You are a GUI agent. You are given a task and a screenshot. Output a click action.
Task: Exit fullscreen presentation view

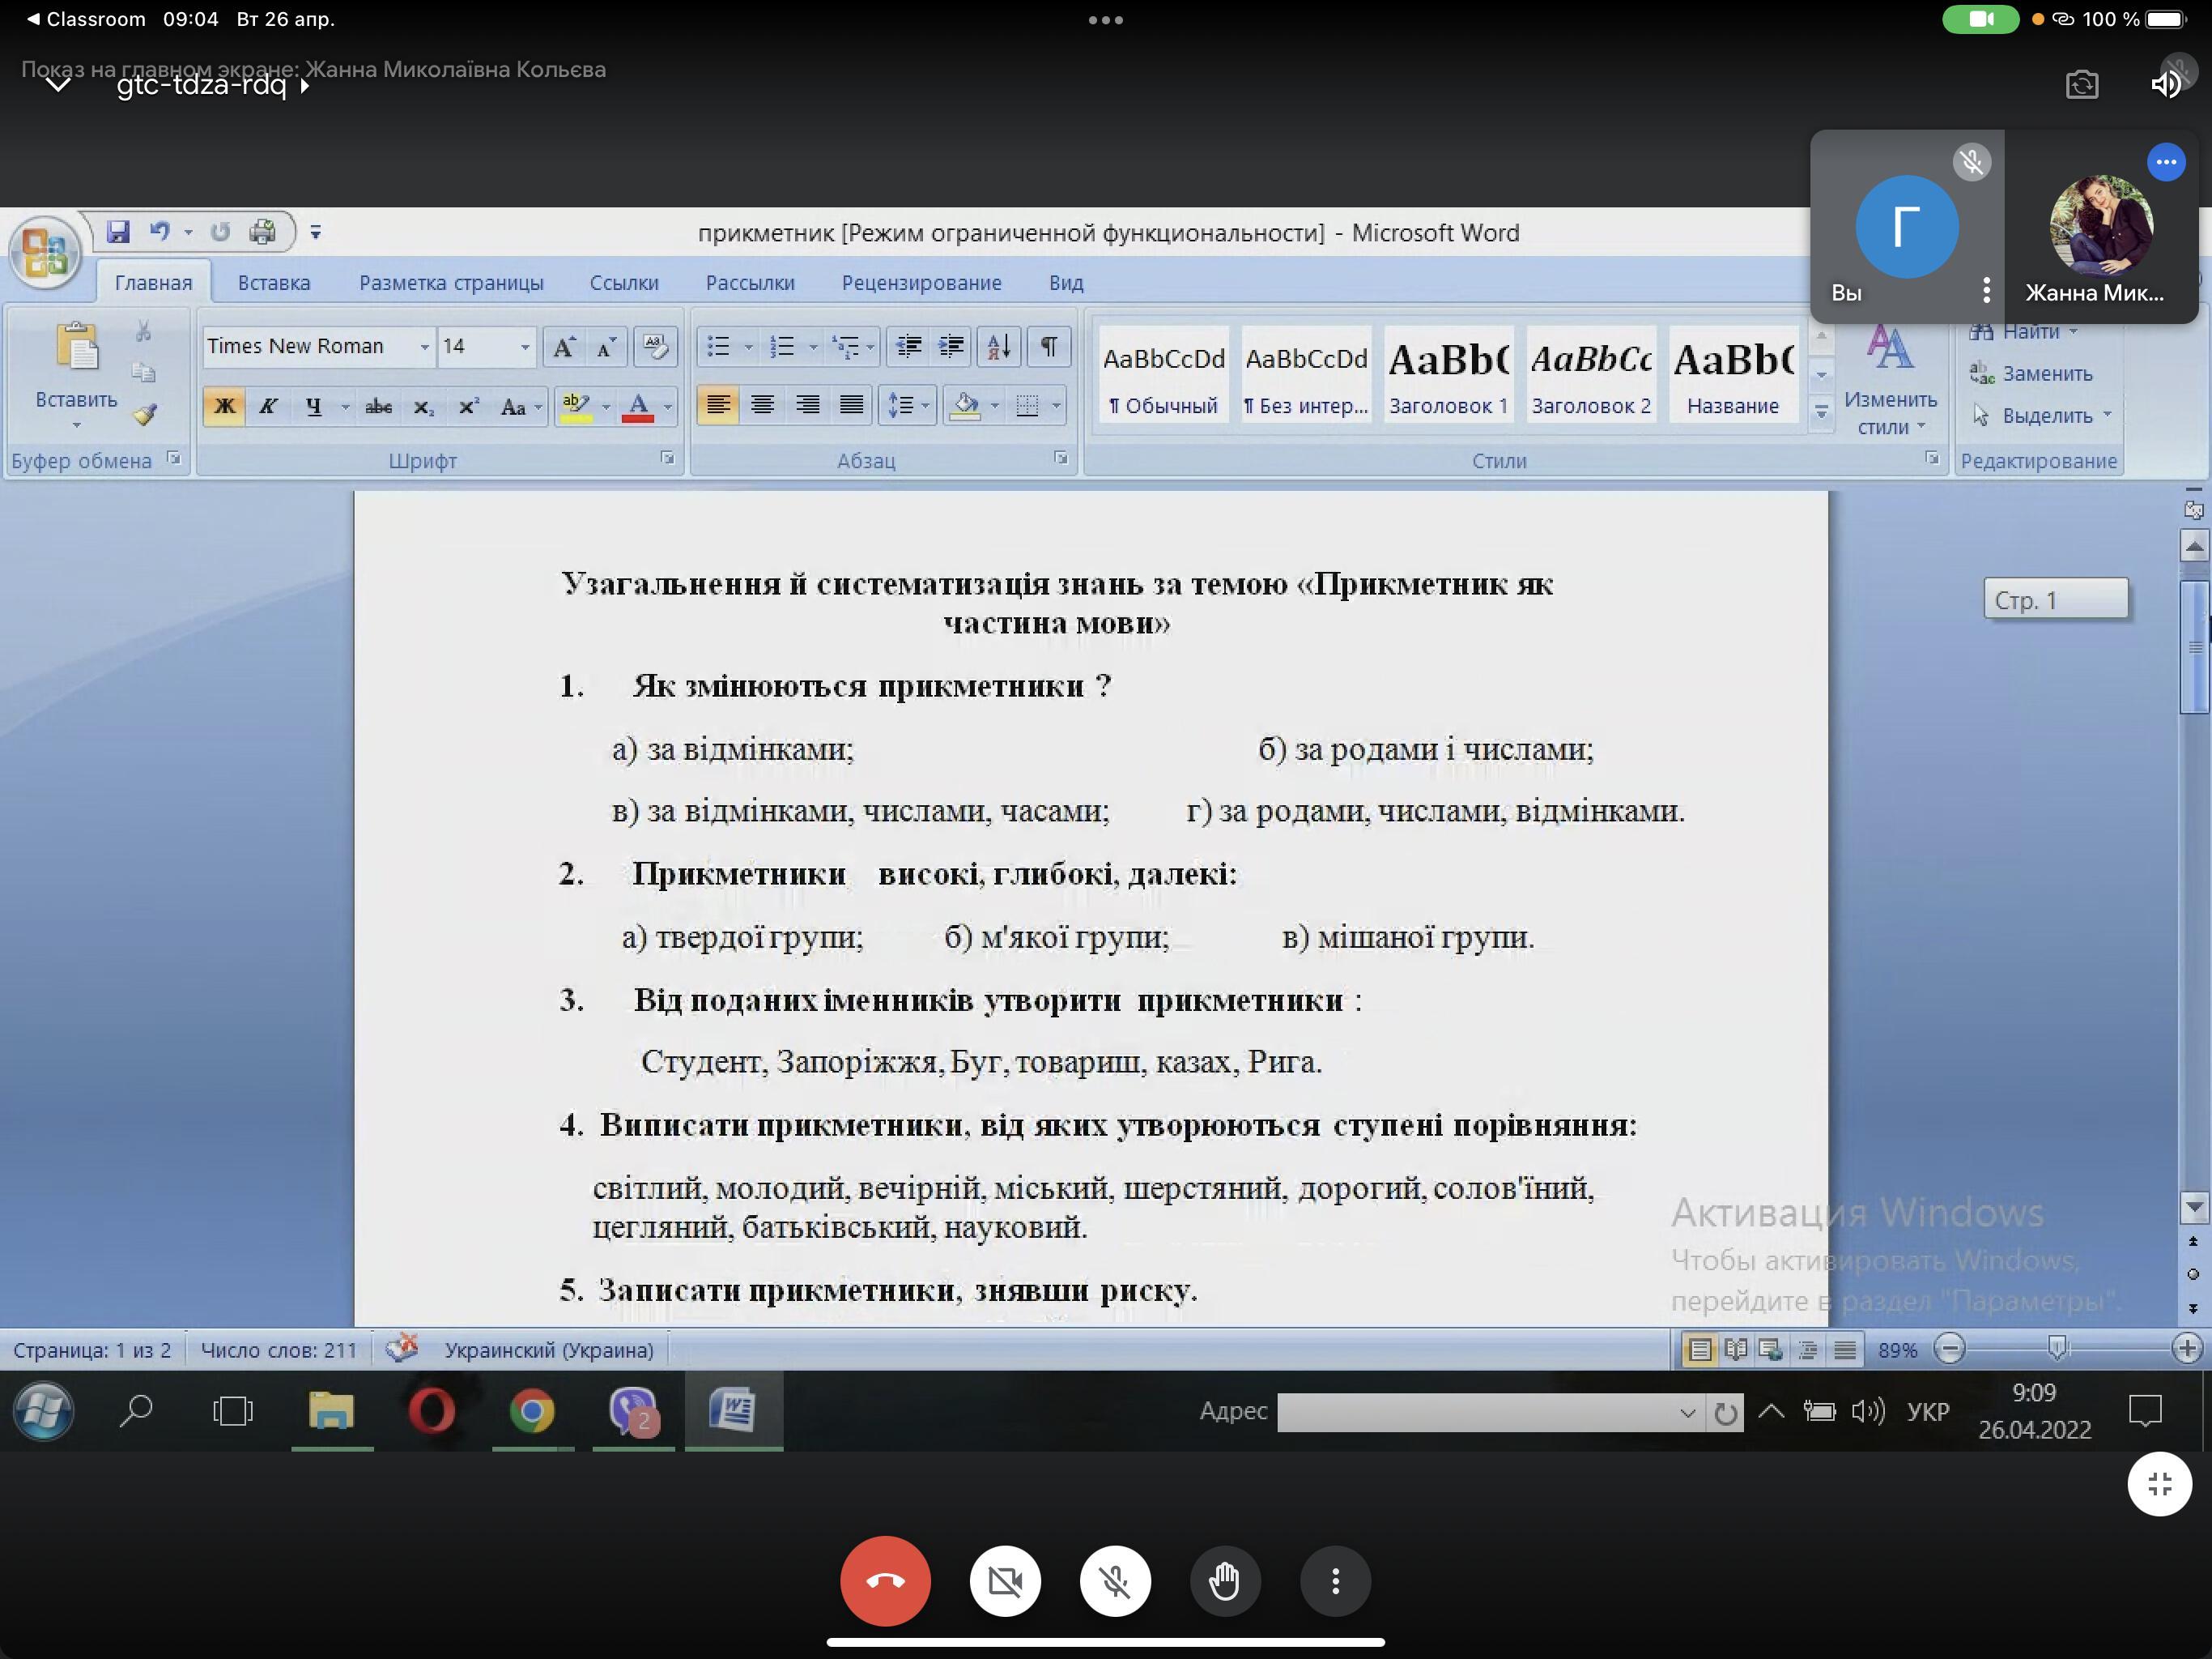point(2160,1484)
